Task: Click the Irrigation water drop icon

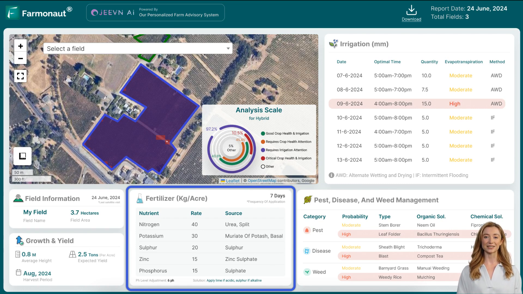Action: coord(334,44)
